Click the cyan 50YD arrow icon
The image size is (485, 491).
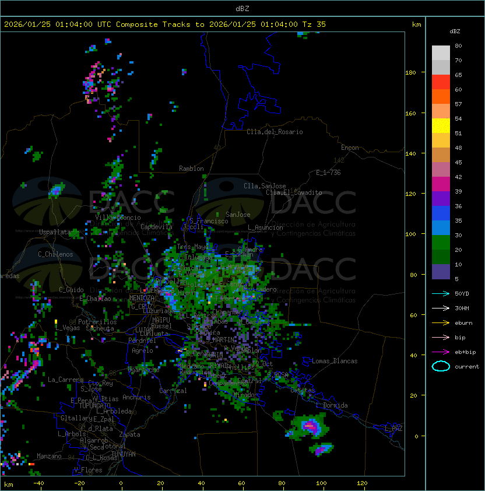point(441,293)
